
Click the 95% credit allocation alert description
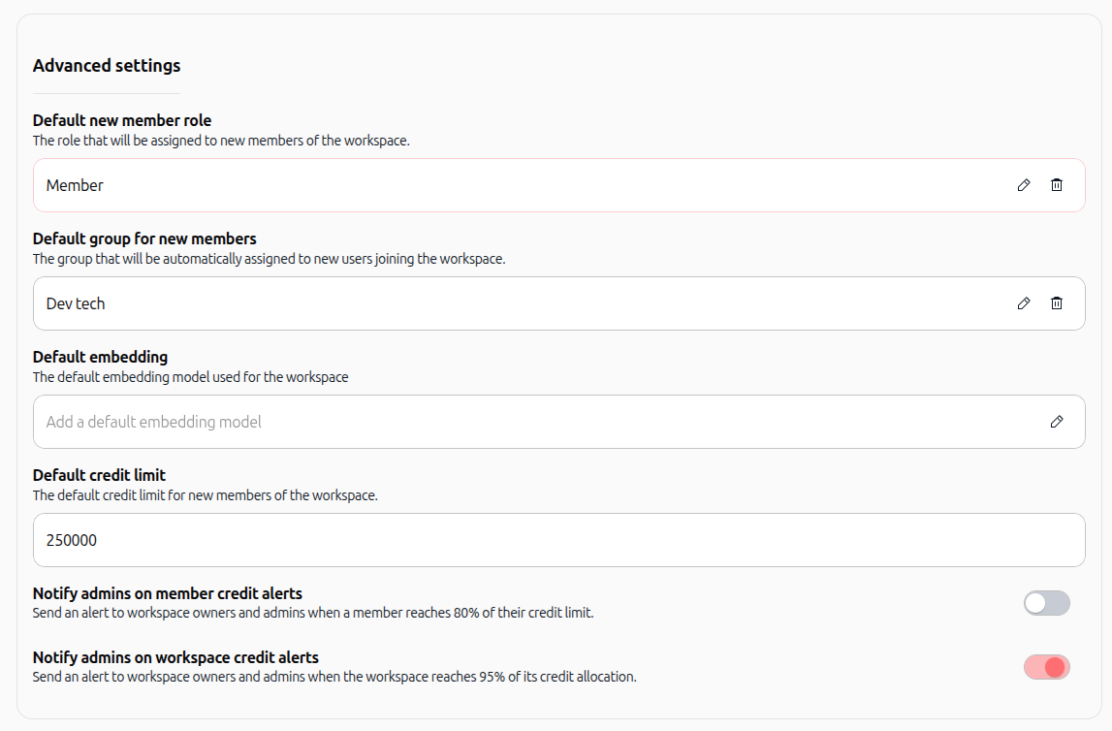pos(334,677)
